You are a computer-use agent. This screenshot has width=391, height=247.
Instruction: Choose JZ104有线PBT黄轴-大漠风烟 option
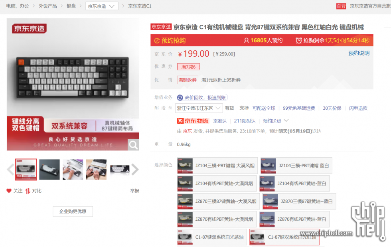pos(216,184)
